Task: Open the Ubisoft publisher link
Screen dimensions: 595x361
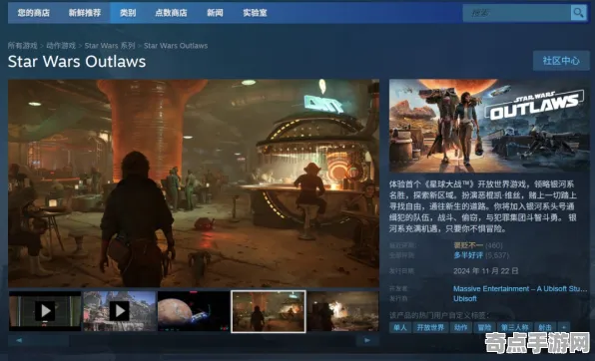Action: [465, 298]
